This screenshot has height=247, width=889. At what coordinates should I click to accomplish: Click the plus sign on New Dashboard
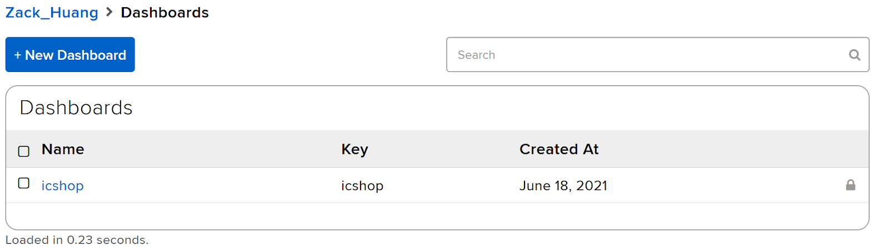click(x=18, y=55)
